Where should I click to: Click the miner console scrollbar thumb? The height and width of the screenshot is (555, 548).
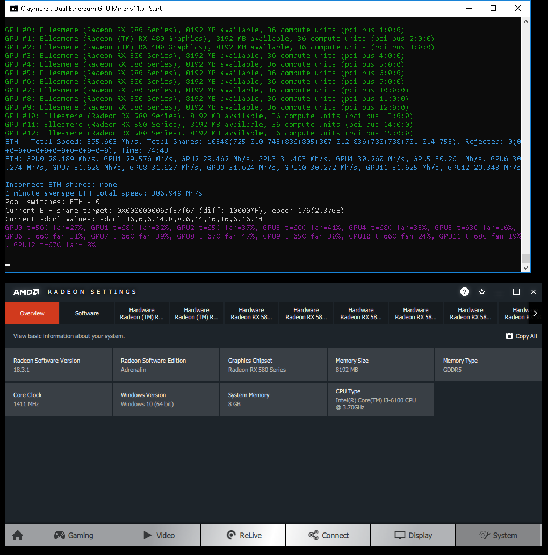tap(525, 258)
